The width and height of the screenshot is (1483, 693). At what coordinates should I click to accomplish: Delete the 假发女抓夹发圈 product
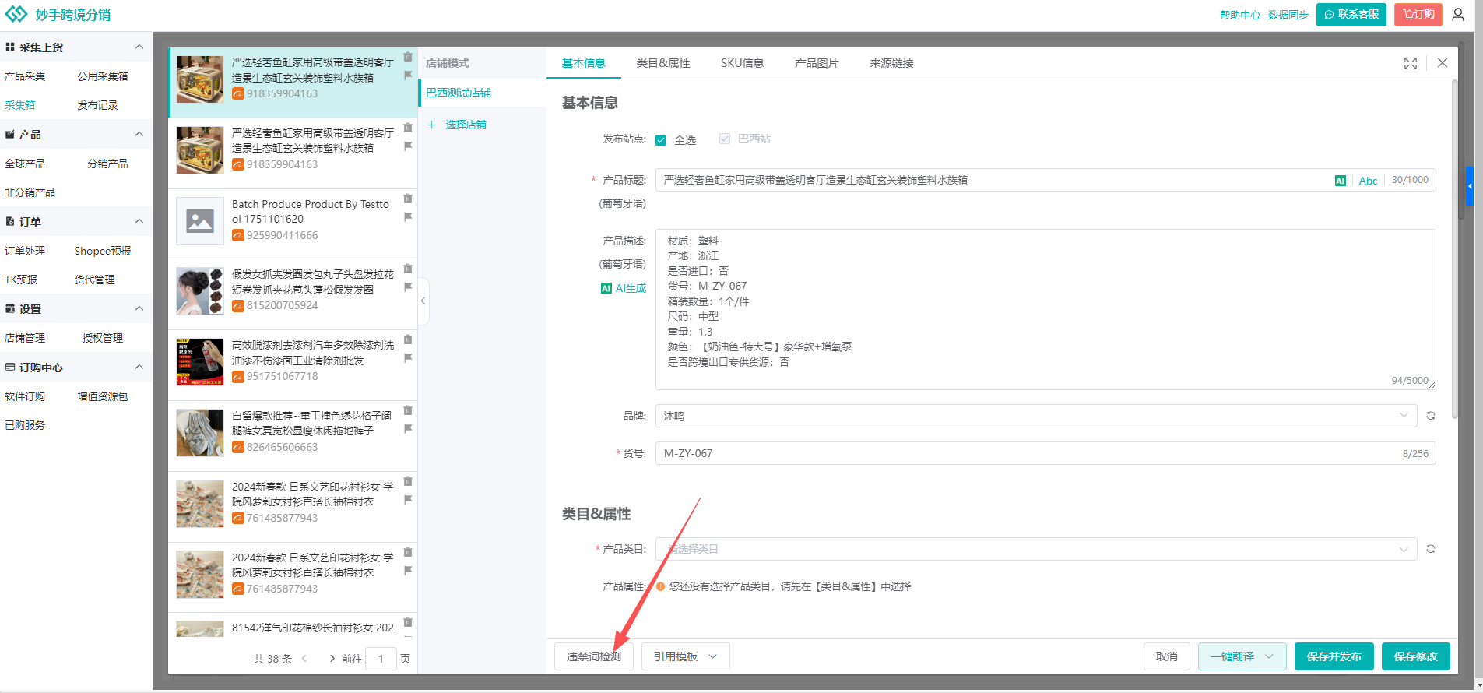[408, 269]
